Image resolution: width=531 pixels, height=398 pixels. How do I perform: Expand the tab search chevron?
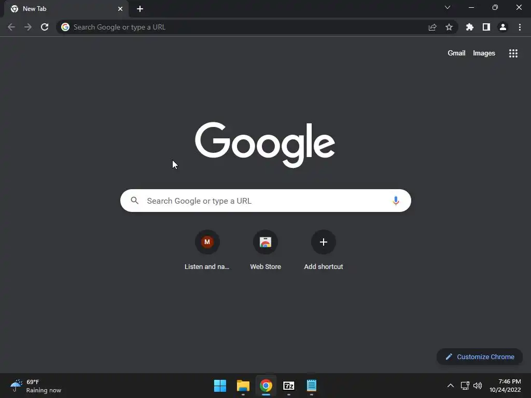point(448,7)
